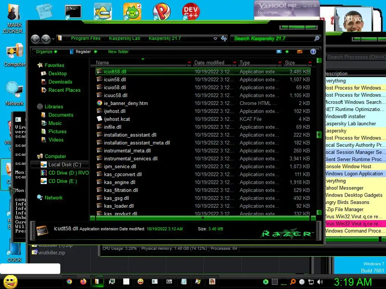Select the icudt58.dll file
The image size is (386, 289).
point(203,71)
